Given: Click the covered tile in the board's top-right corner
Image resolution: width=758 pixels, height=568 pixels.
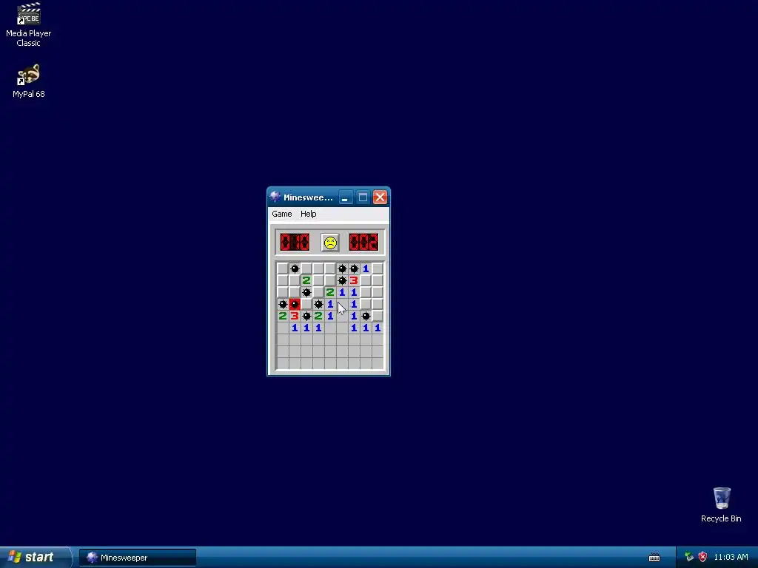Looking at the screenshot, I should click(x=378, y=268).
